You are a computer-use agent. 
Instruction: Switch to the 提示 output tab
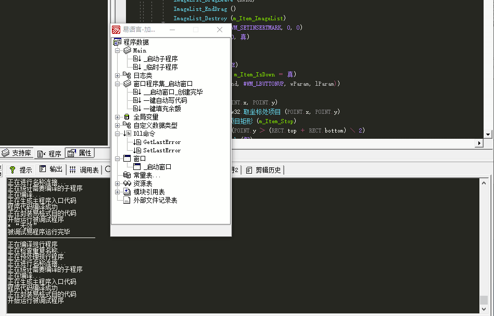(x=21, y=170)
